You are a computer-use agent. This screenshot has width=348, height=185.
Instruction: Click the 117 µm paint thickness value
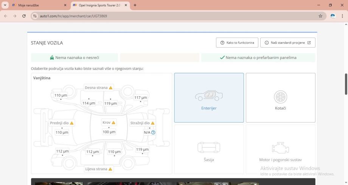point(140,97)
